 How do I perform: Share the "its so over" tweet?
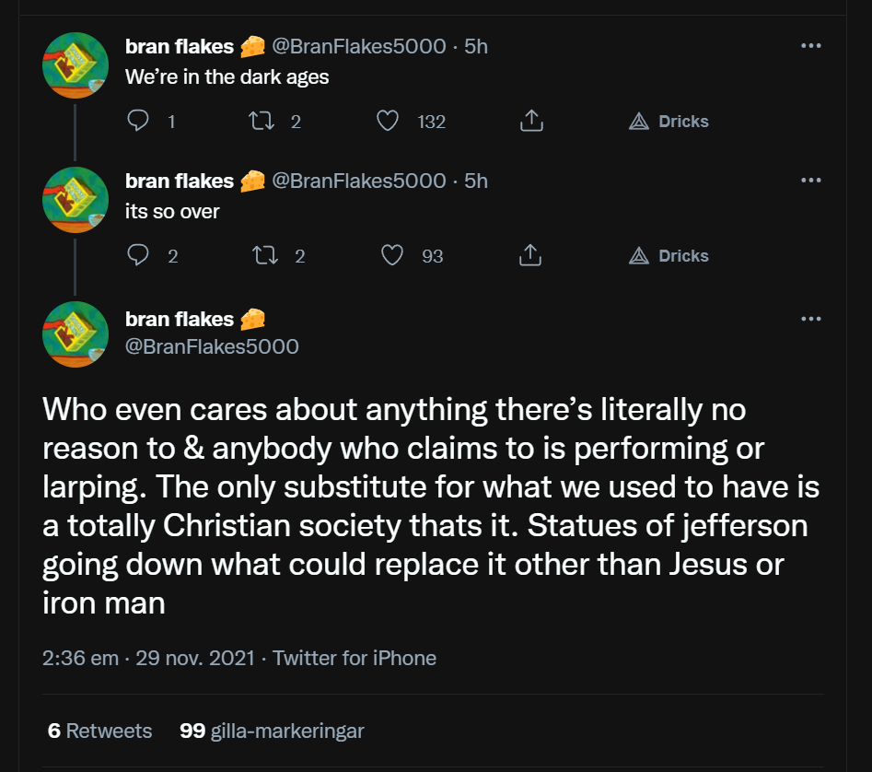[530, 255]
